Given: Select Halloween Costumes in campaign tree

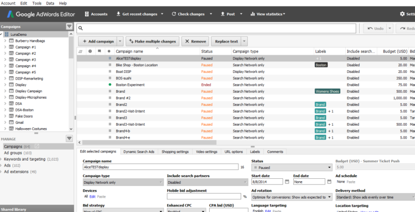Looking at the screenshot, I should coord(31,129).
